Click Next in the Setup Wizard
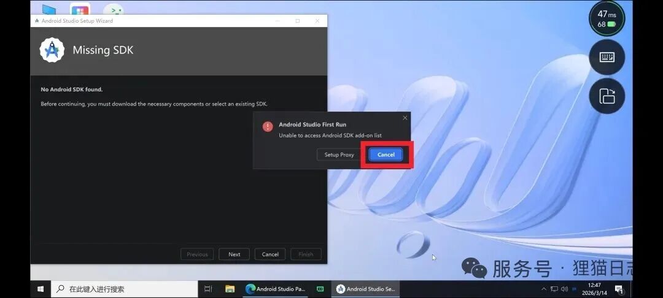The height and width of the screenshot is (298, 663). (x=235, y=254)
